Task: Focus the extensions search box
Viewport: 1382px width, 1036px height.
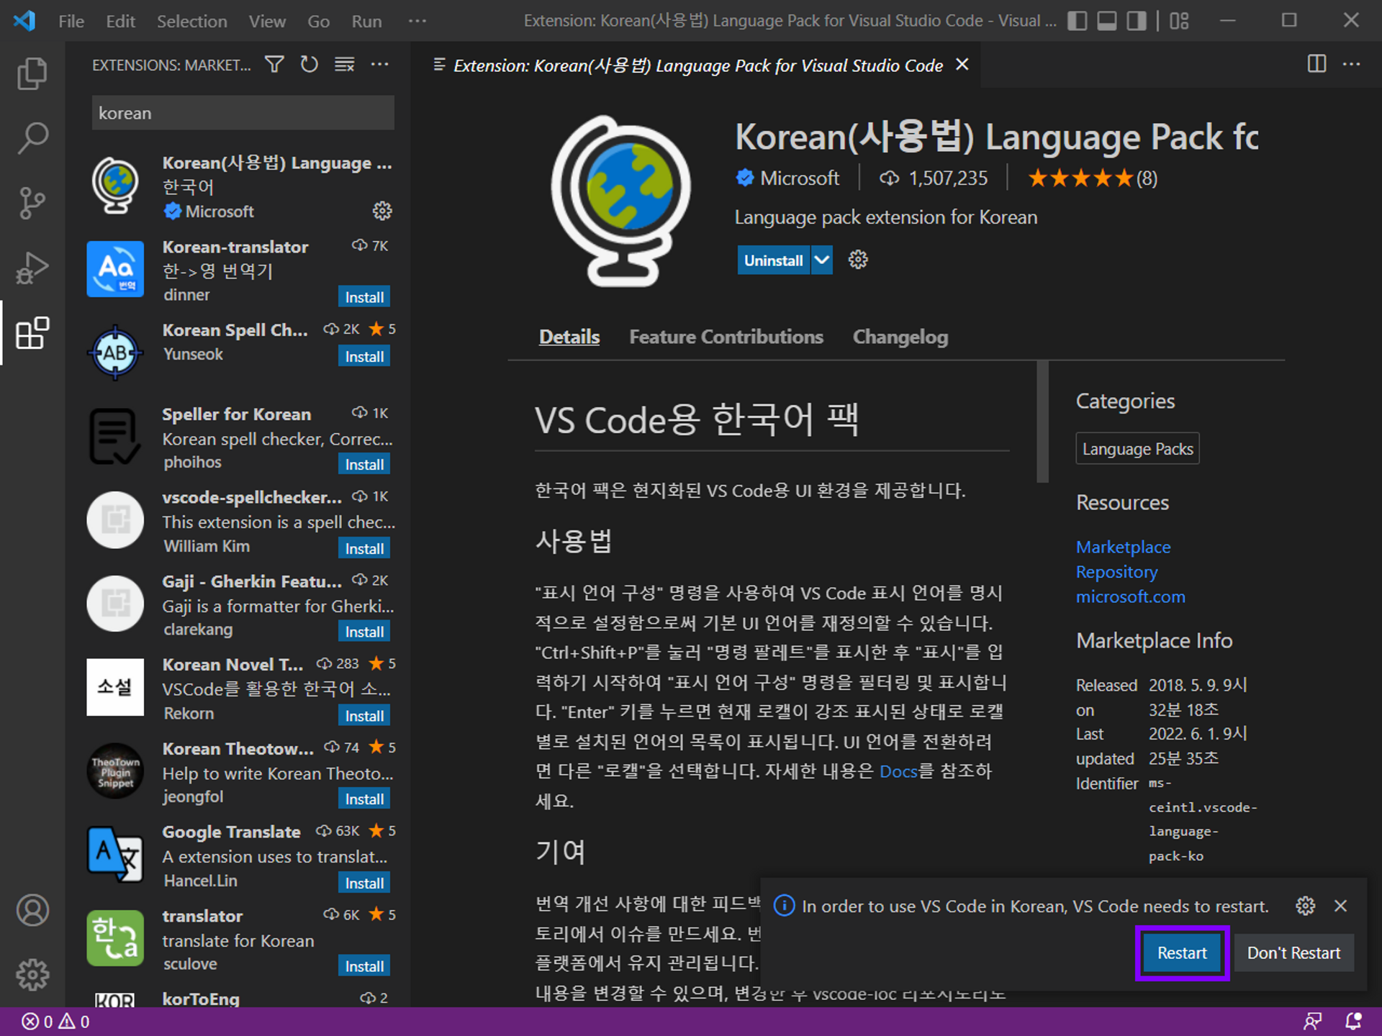Action: coord(243,113)
